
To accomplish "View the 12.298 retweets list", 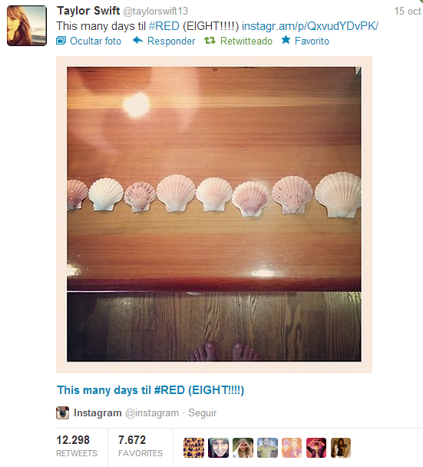I will pos(77,446).
